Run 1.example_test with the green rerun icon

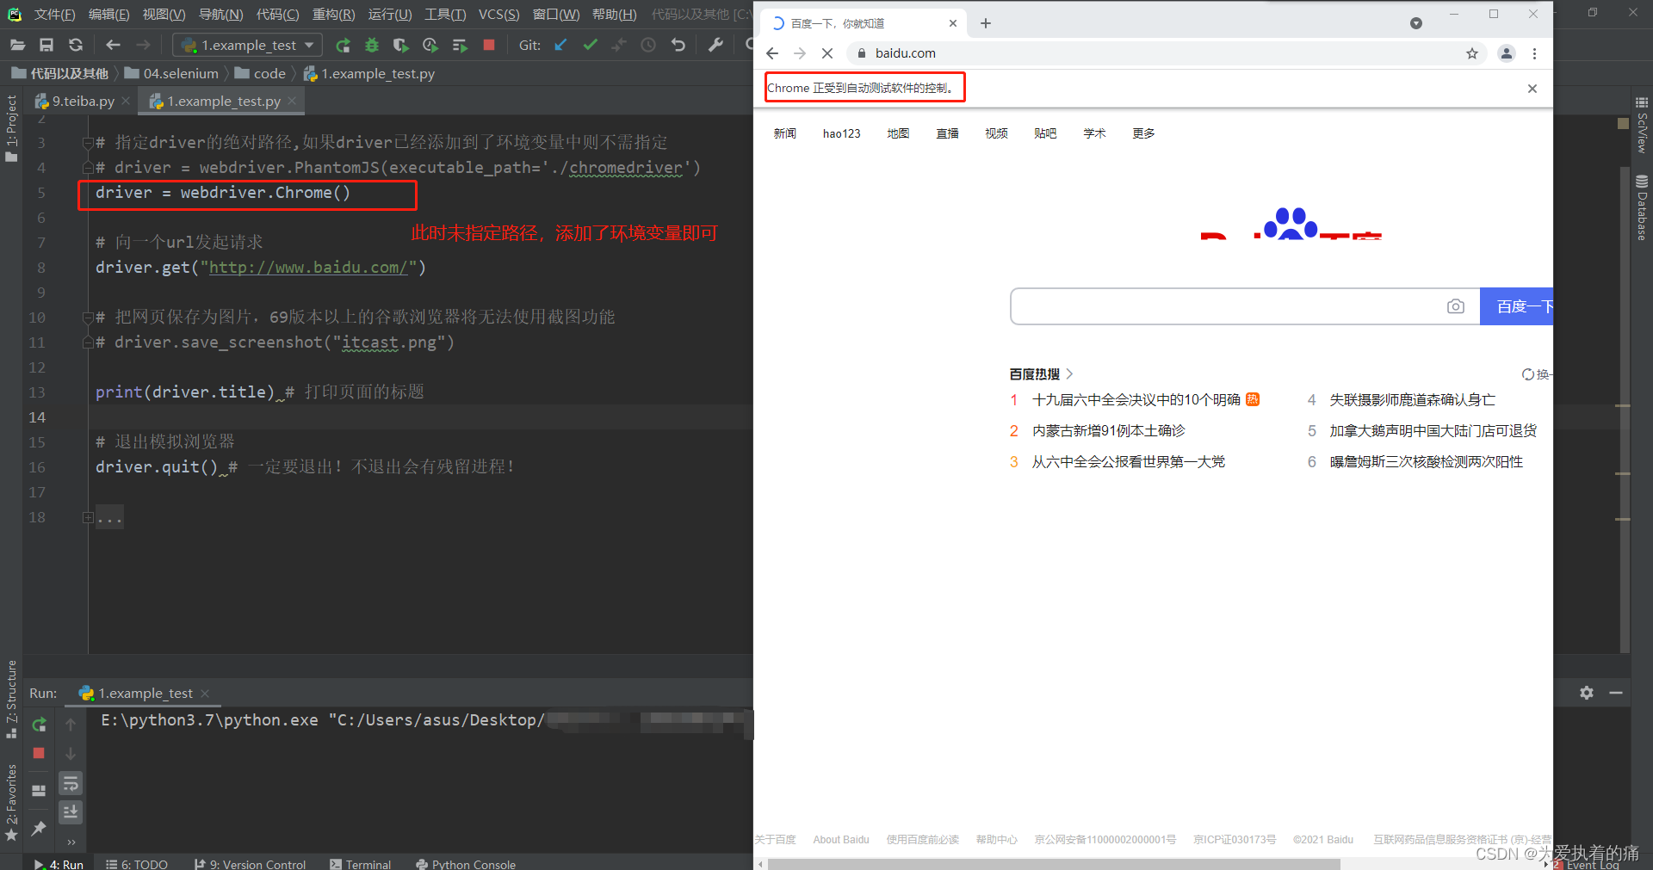point(343,45)
